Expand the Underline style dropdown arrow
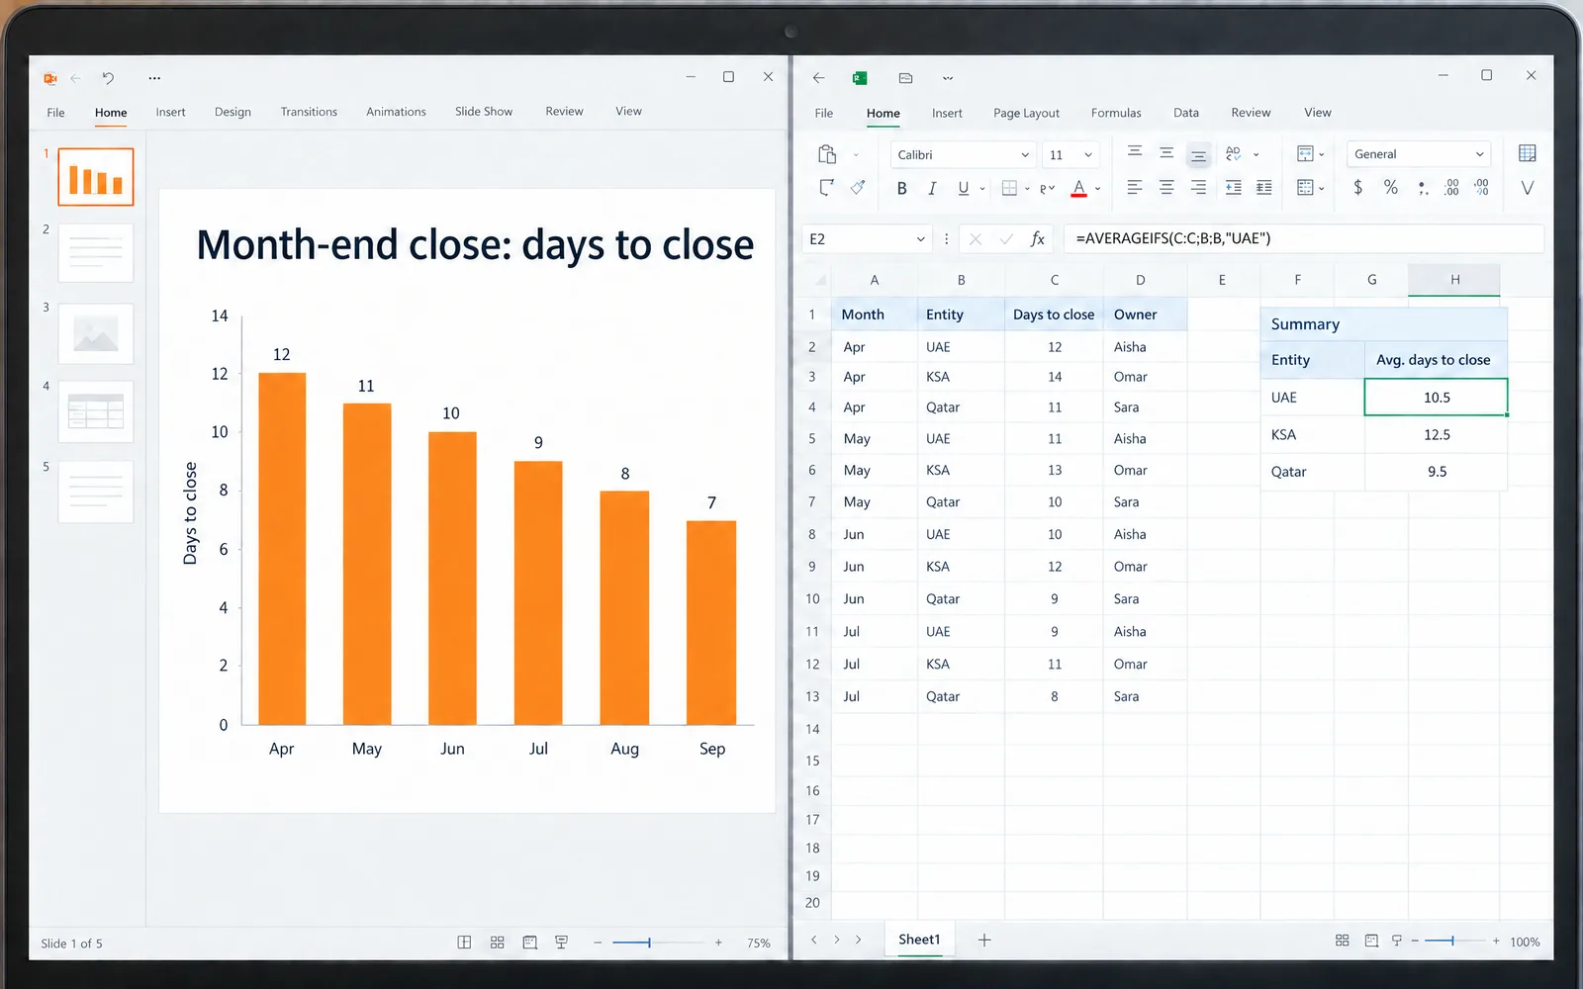 click(x=982, y=188)
